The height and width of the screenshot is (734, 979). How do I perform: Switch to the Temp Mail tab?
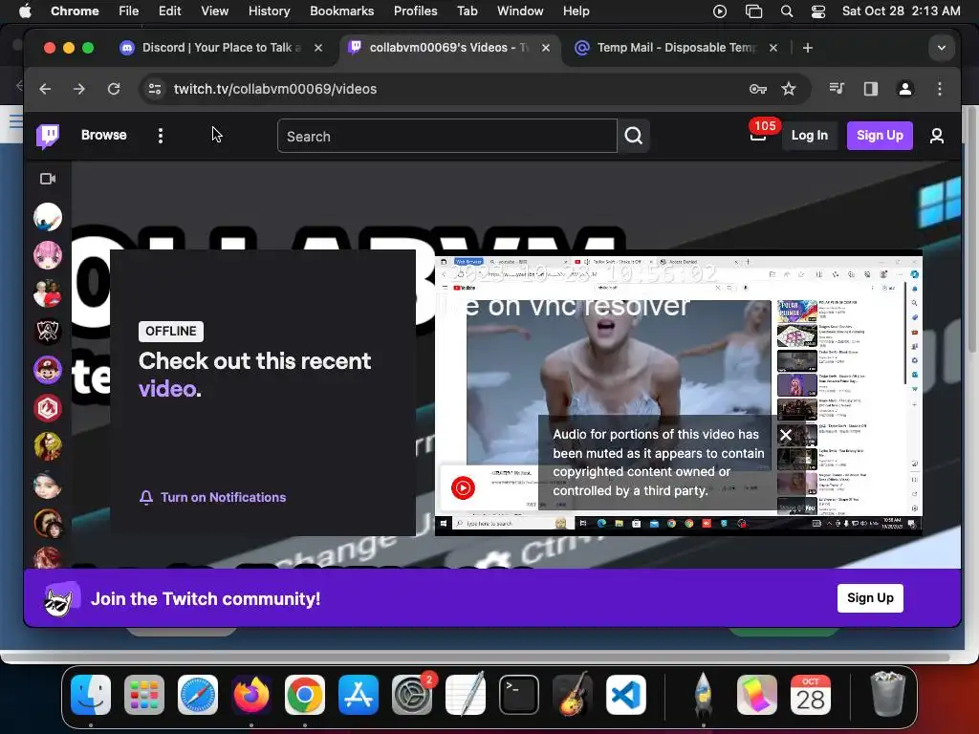click(x=678, y=48)
